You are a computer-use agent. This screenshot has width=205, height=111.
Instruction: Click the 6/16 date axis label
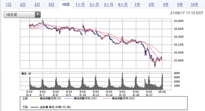click(136, 95)
